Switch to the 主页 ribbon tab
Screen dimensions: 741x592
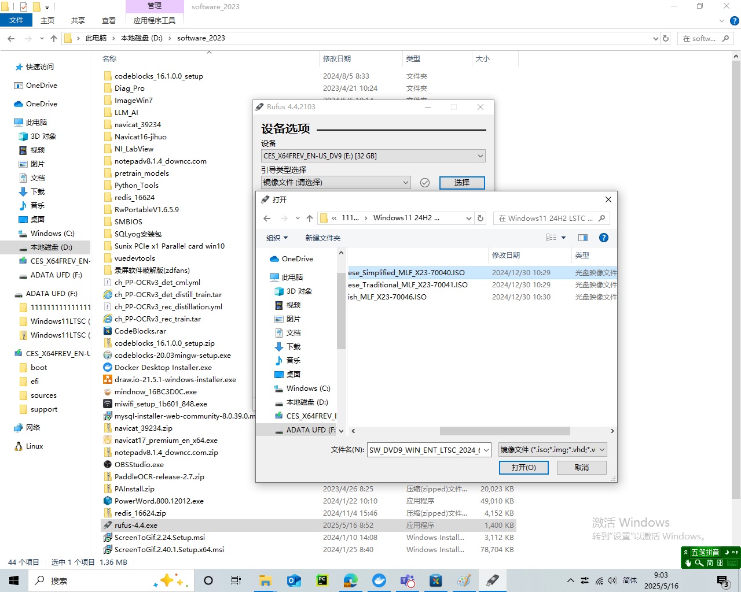[x=47, y=20]
